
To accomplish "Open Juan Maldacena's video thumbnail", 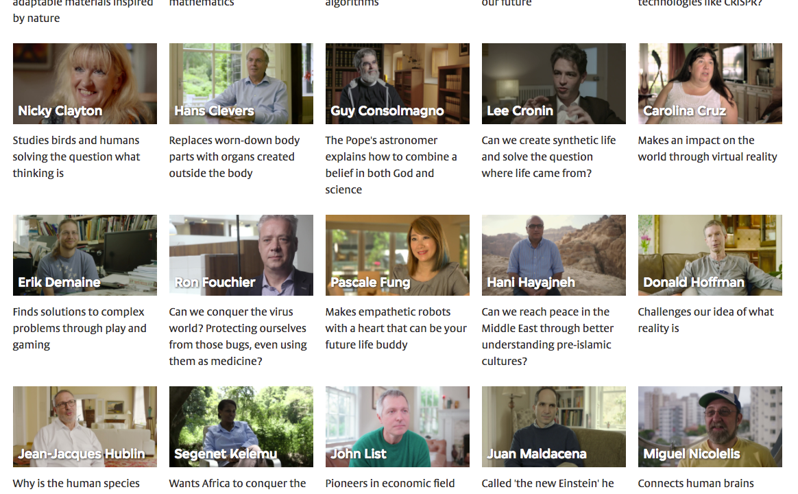I will (554, 427).
